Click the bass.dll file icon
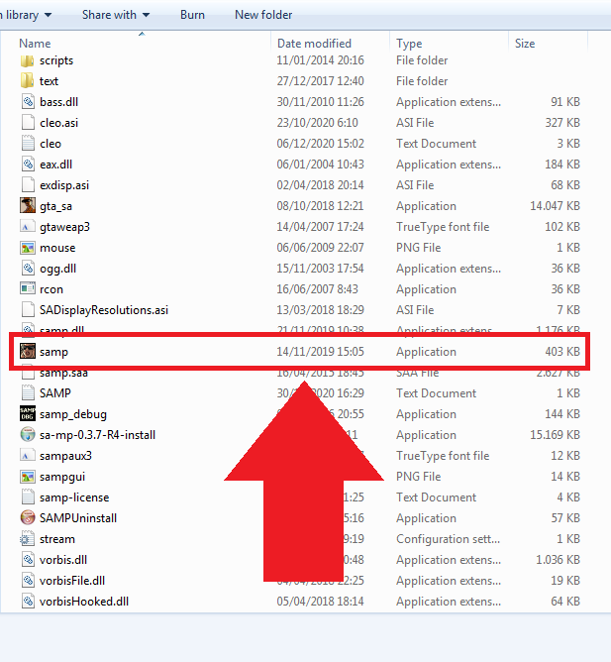The width and height of the screenshot is (611, 662). [28, 102]
